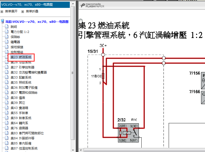The image size is (205, 152).
Task: Click the page icon beside 繼電器
Action: (x=7, y=42)
